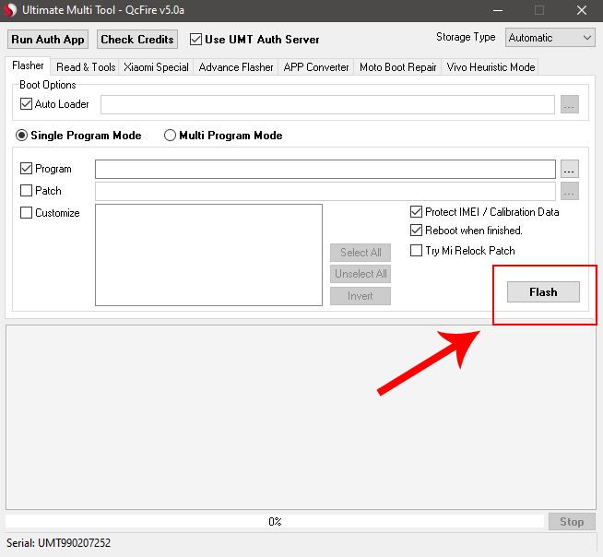Click the Auto Loader browse button
This screenshot has height=557, width=603.
[569, 104]
